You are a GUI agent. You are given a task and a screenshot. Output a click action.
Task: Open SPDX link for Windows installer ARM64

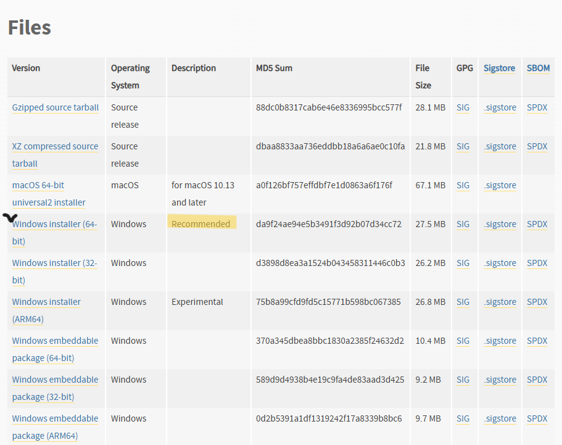pos(537,302)
